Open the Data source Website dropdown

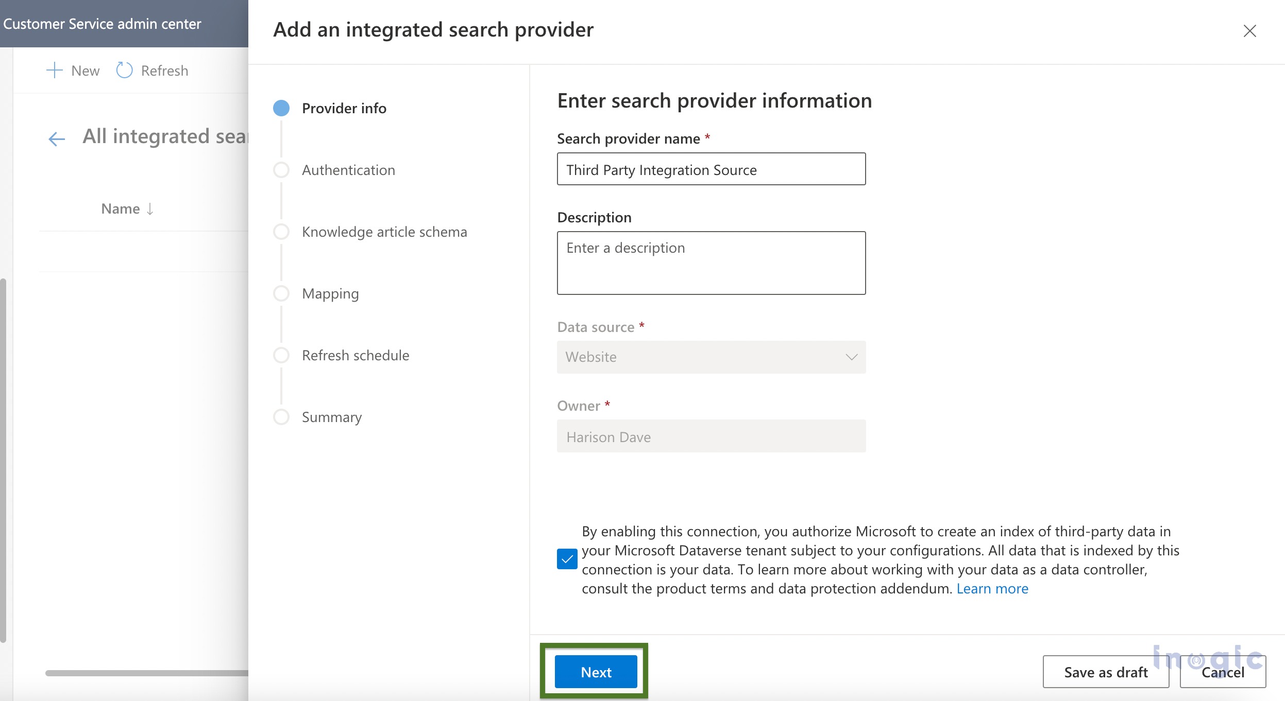(x=711, y=357)
